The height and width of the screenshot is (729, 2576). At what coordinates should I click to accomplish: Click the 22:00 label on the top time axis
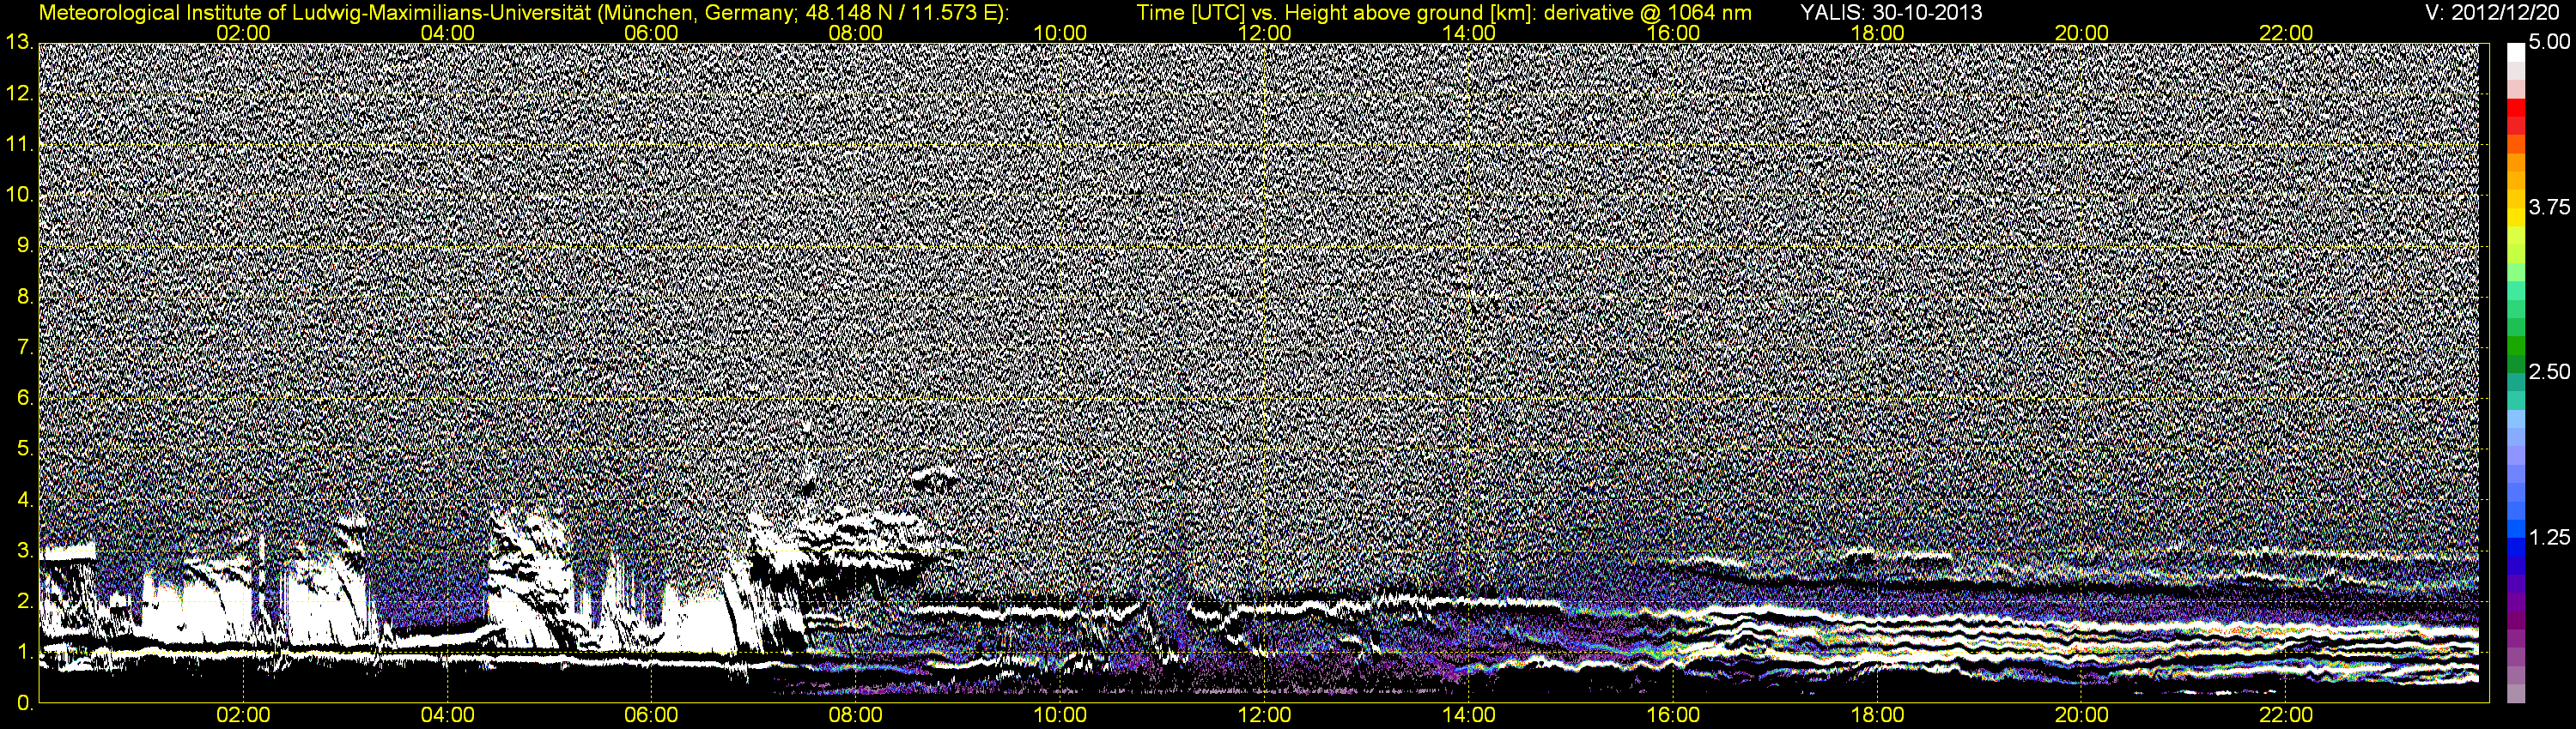tap(2287, 33)
